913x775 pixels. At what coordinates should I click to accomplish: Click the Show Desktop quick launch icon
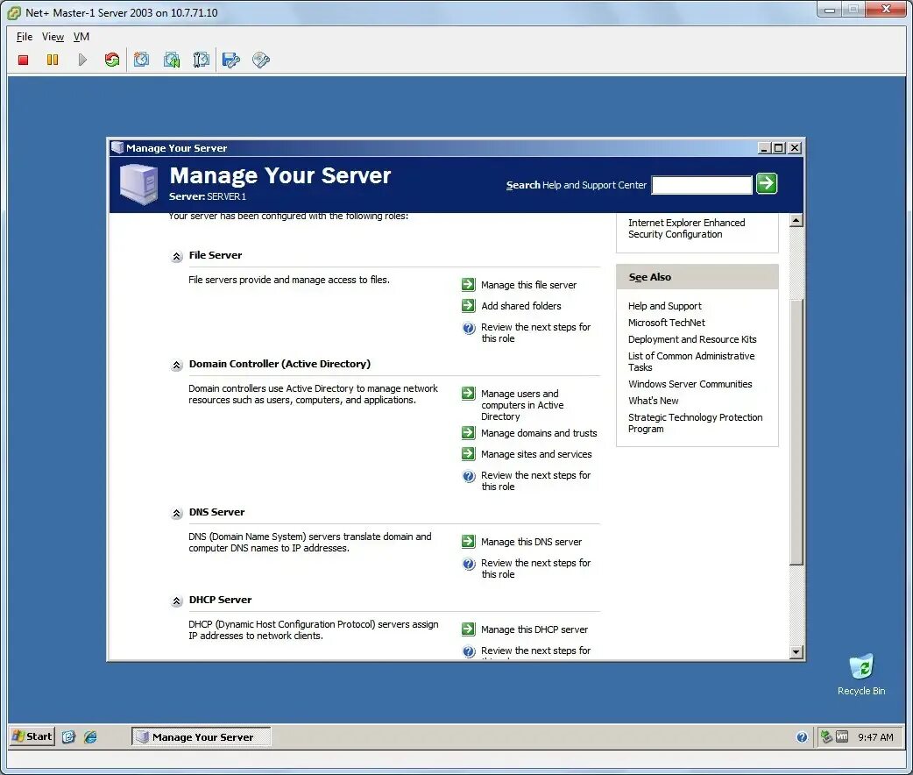pyautogui.click(x=68, y=736)
